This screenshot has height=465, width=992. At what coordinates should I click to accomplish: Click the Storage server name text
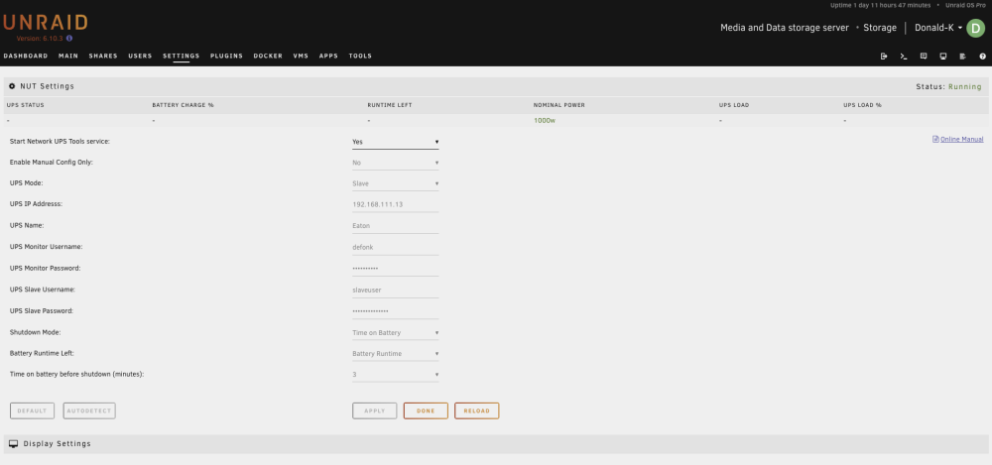[x=880, y=28]
